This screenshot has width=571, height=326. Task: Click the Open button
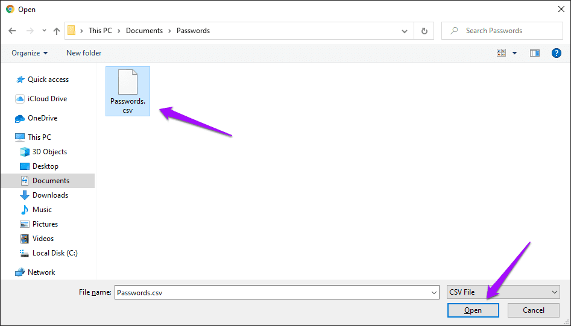[473, 310]
